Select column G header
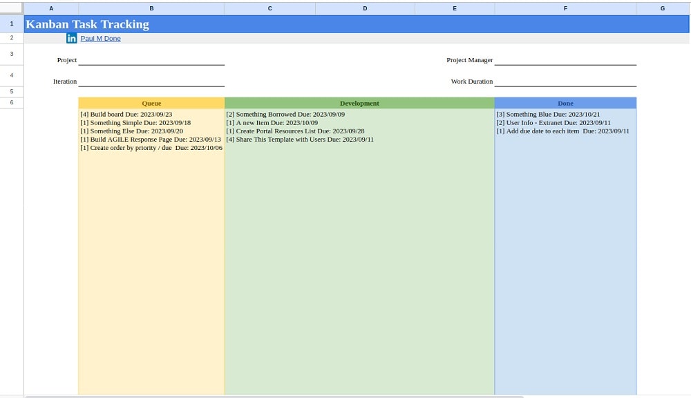691x398 pixels. tap(663, 8)
